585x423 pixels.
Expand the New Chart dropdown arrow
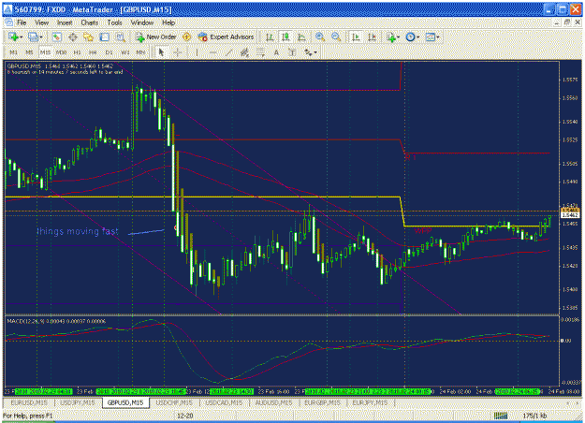21,36
